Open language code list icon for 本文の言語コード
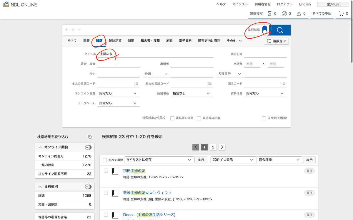The height and width of the screenshot is (220, 353). pos(136,84)
